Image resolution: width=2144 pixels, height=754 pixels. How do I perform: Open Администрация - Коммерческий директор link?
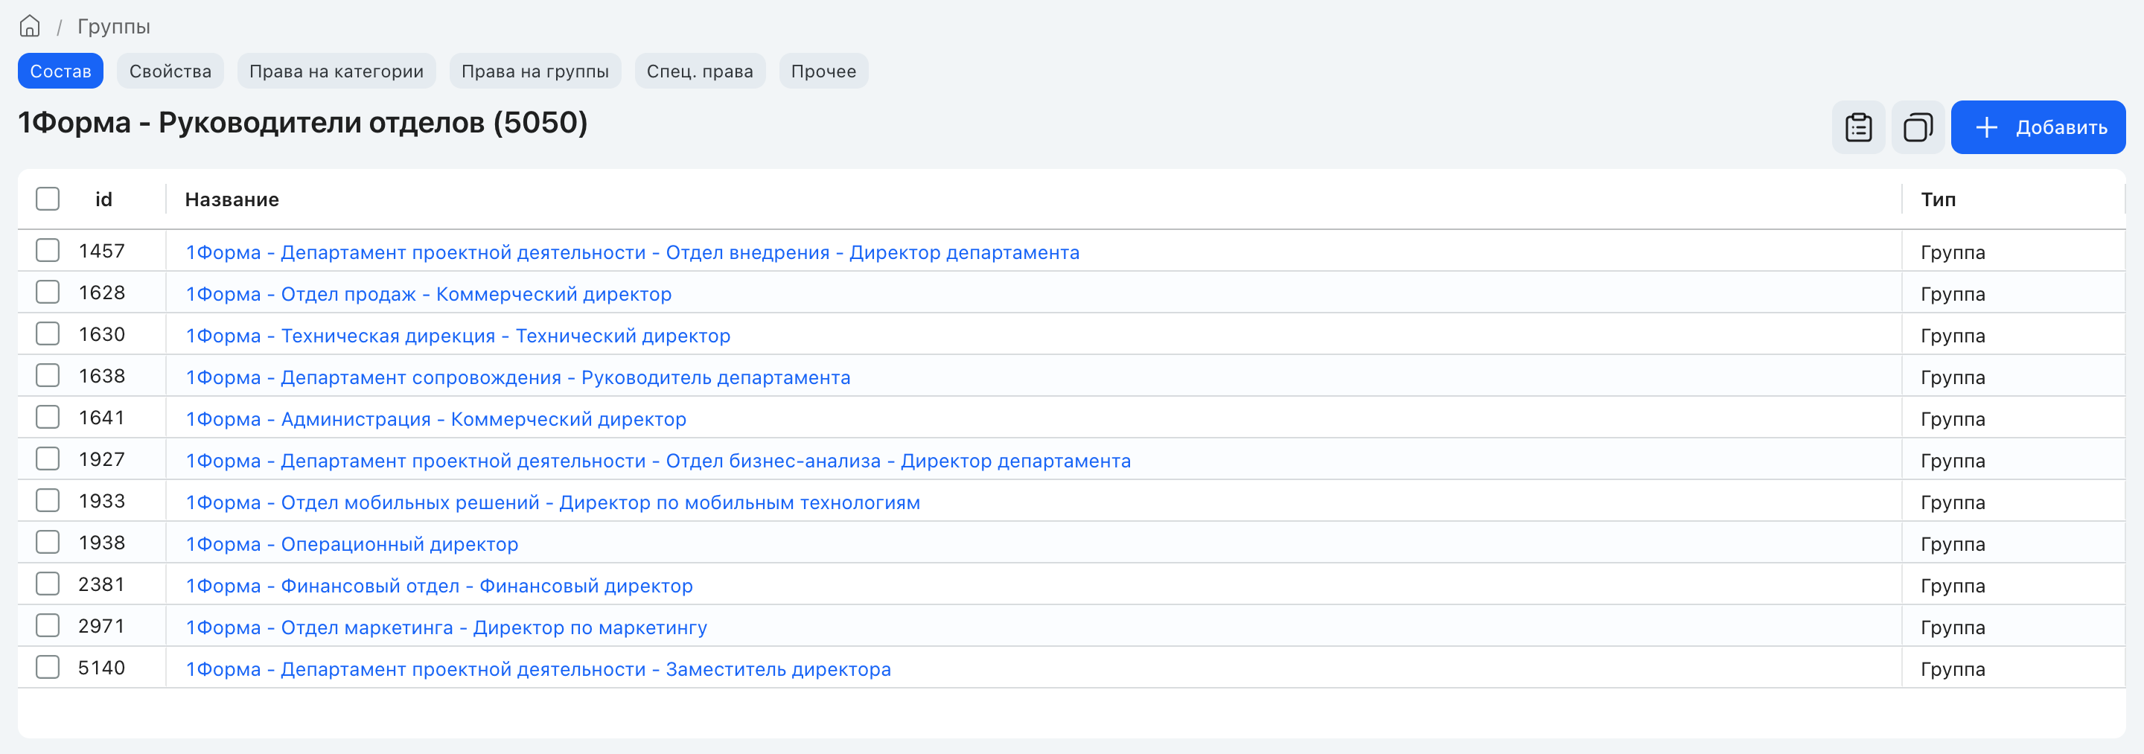pyautogui.click(x=435, y=418)
